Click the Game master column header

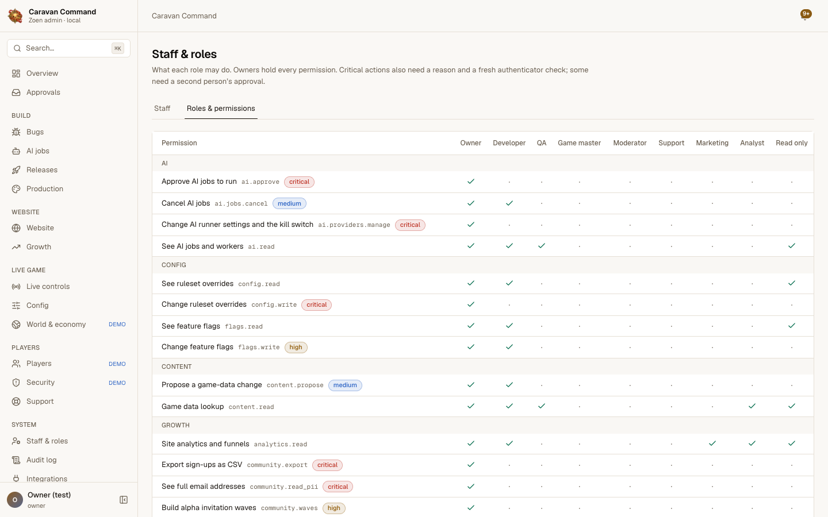[579, 143]
